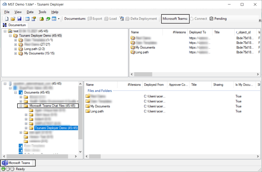Save the project using the floppy disk icon
This screenshot has height=172, width=262.
(x=19, y=19)
